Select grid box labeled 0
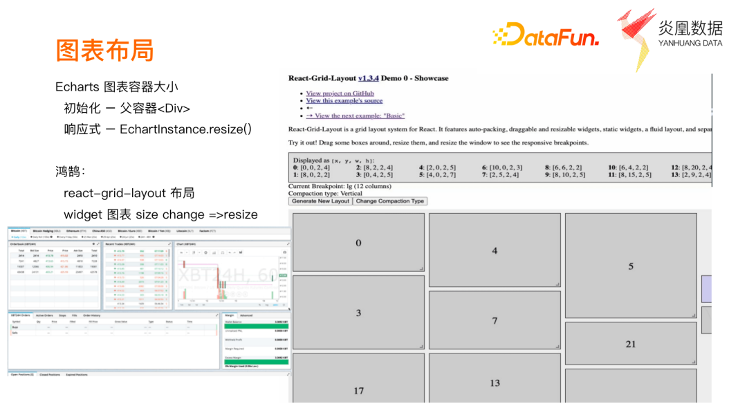Image resolution: width=747 pixels, height=415 pixels. tap(358, 243)
